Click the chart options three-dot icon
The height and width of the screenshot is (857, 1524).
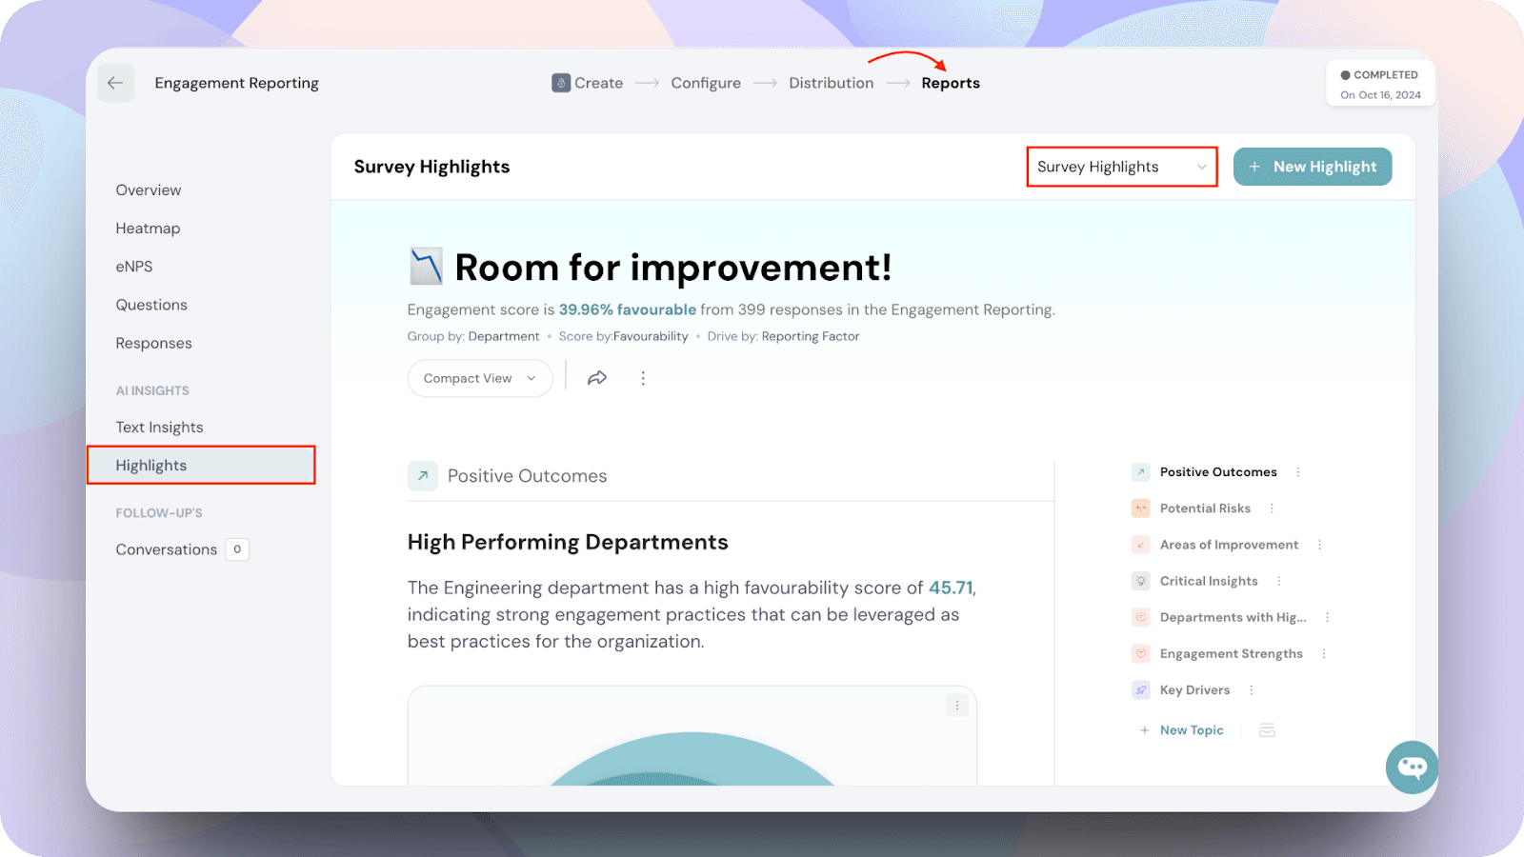coord(957,706)
